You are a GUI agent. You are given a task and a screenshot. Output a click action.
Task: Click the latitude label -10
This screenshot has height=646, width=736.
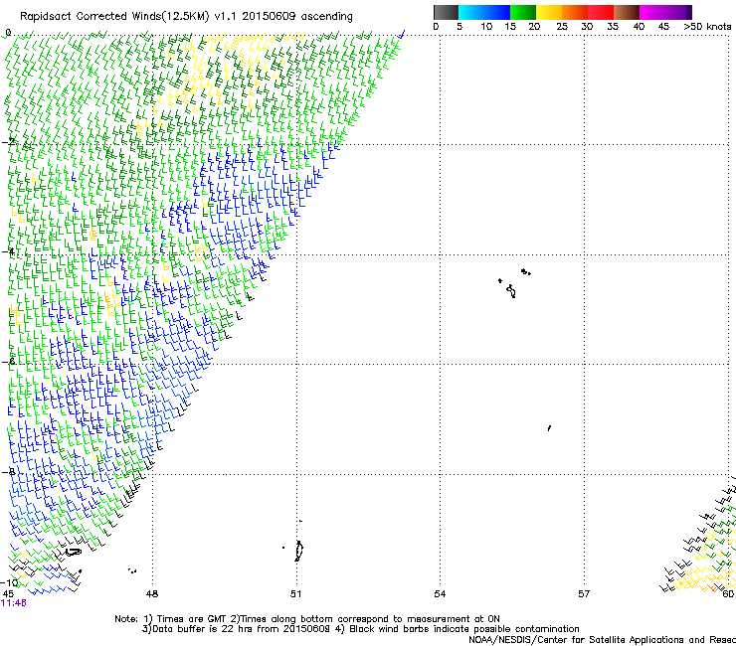[x=9, y=583]
